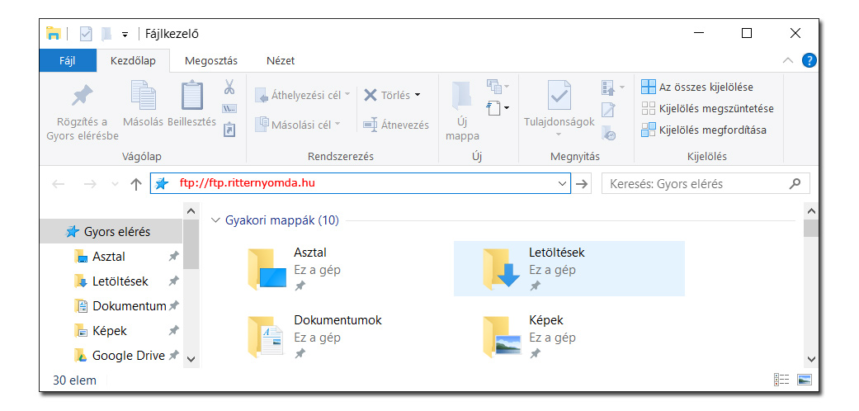859x411 pixels.
Task: Click the Másolás copy icon
Action: coord(143,96)
